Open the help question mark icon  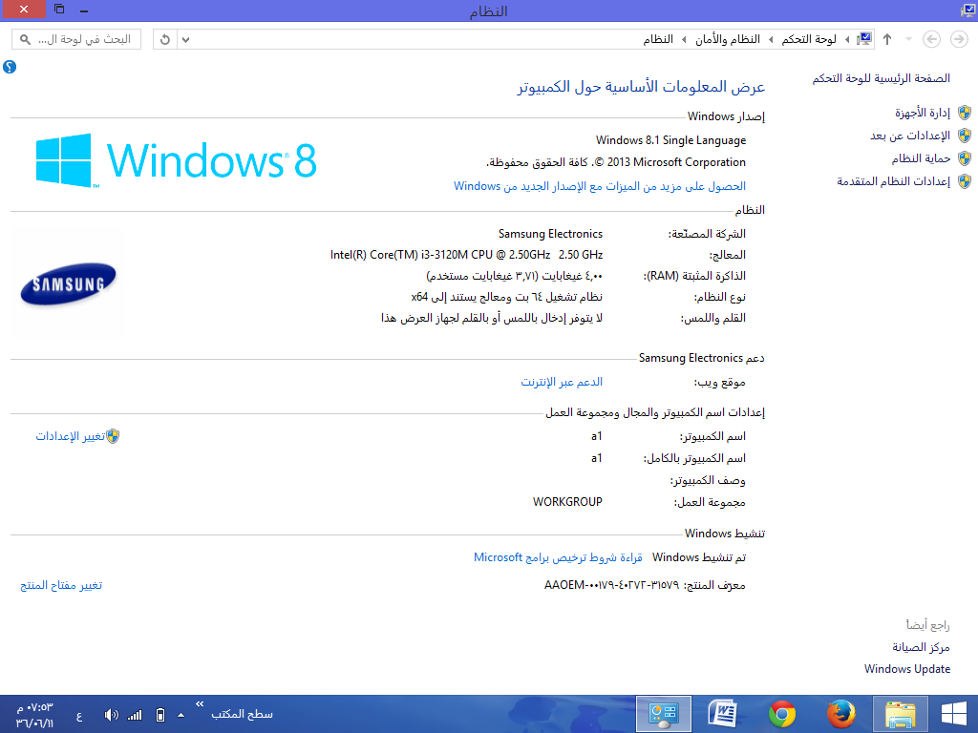10,67
